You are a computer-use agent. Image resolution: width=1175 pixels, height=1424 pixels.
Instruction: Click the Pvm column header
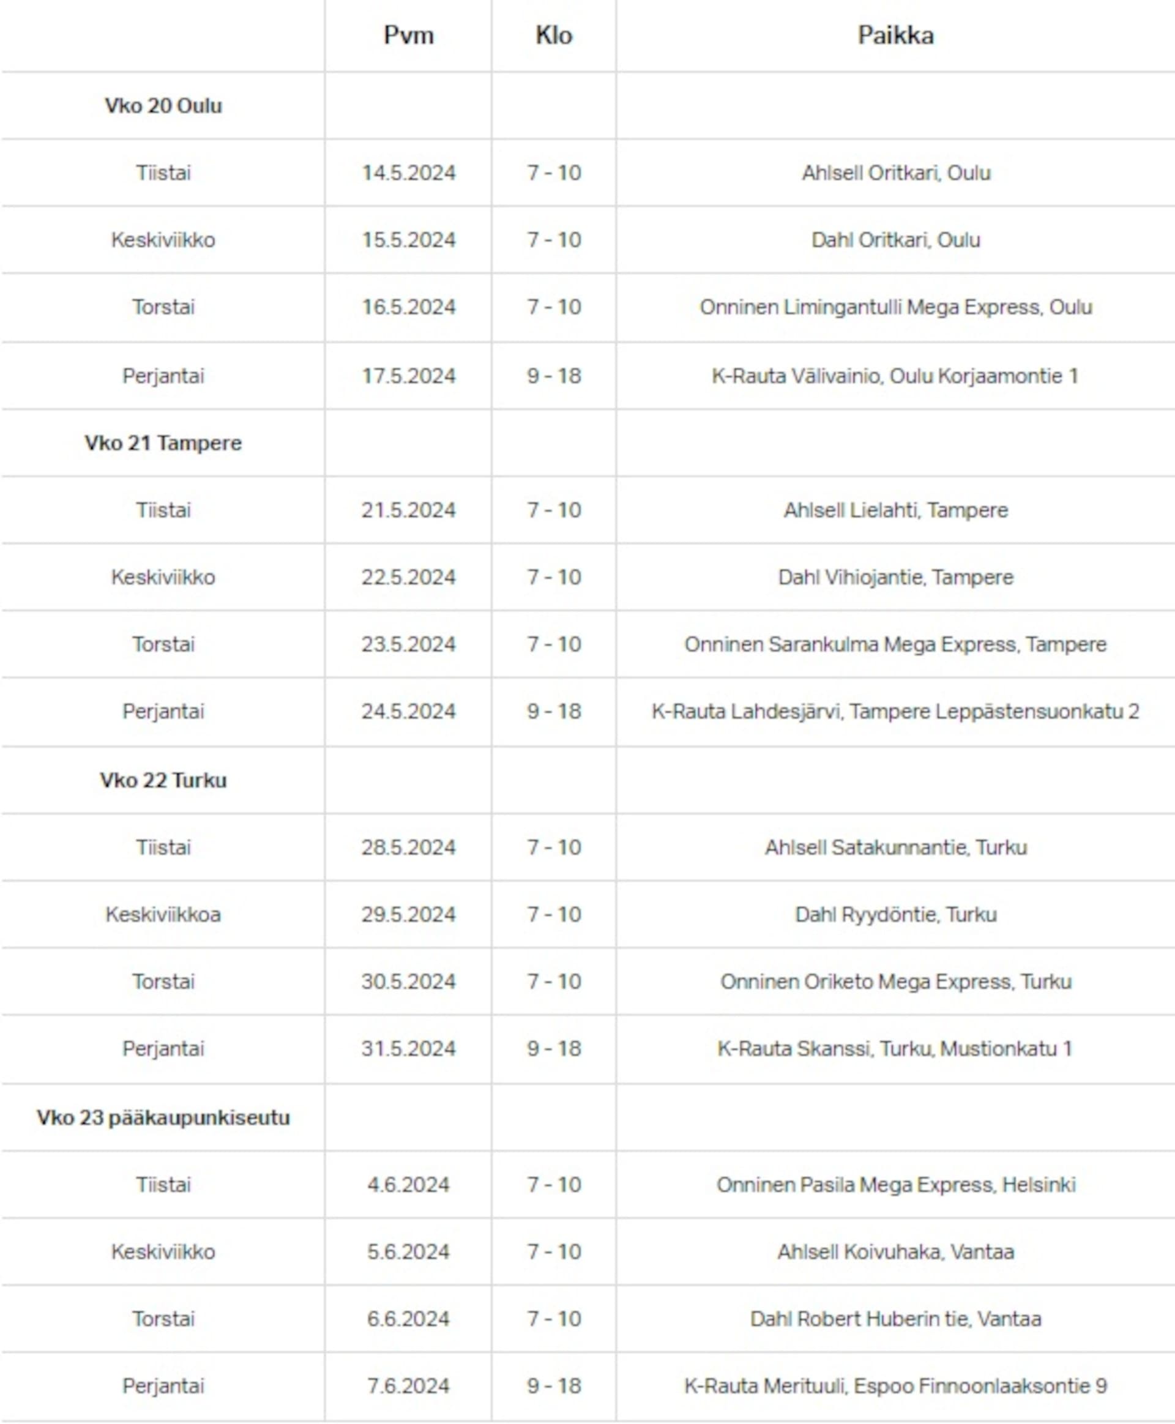[x=408, y=35]
